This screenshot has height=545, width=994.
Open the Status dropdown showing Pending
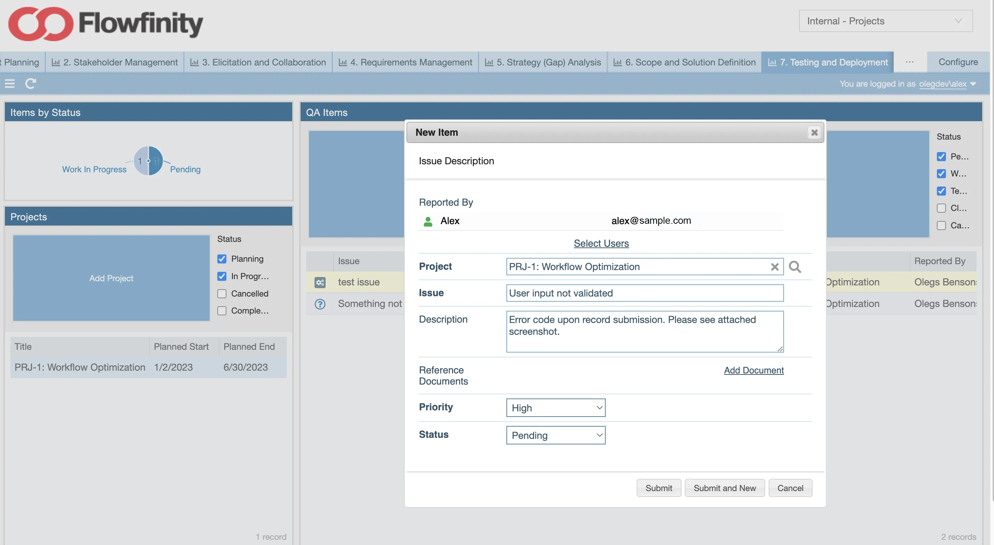pos(555,435)
